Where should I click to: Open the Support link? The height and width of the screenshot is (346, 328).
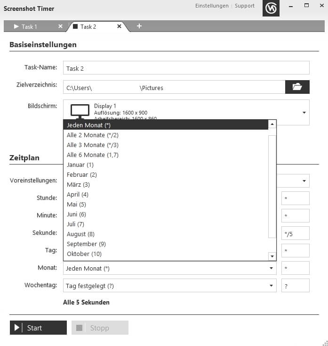tap(245, 6)
